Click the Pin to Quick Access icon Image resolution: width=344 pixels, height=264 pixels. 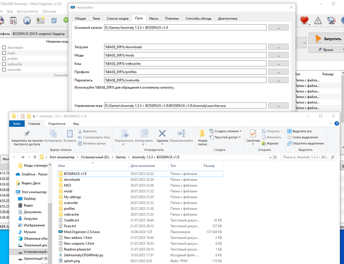(x=27, y=134)
